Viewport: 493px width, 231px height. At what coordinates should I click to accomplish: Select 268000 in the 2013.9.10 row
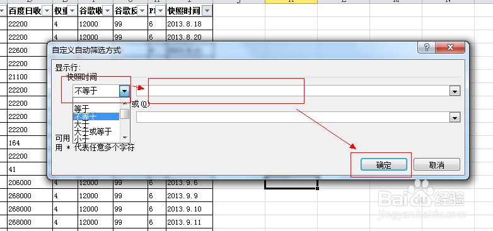click(30, 209)
